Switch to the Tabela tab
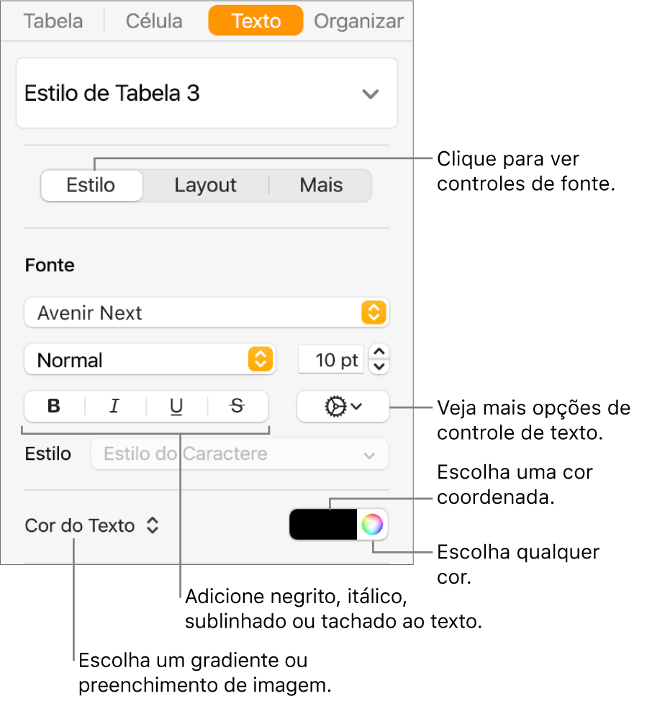Image resolution: width=647 pixels, height=701 pixels. point(53,21)
